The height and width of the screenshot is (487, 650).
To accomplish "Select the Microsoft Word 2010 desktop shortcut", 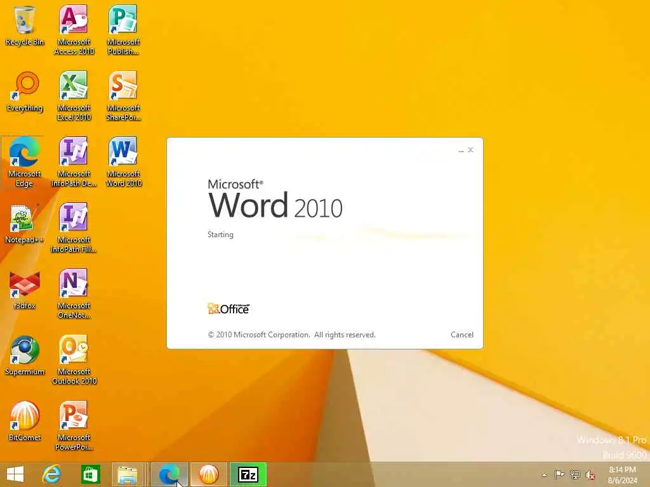I will pyautogui.click(x=123, y=162).
